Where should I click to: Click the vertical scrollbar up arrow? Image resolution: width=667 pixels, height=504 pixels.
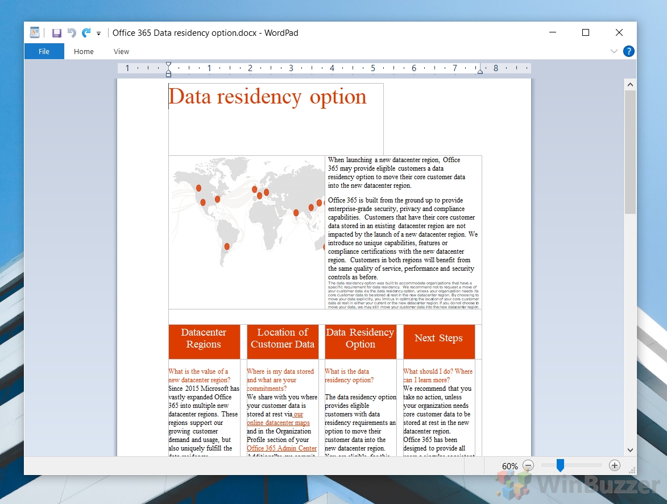click(x=630, y=85)
